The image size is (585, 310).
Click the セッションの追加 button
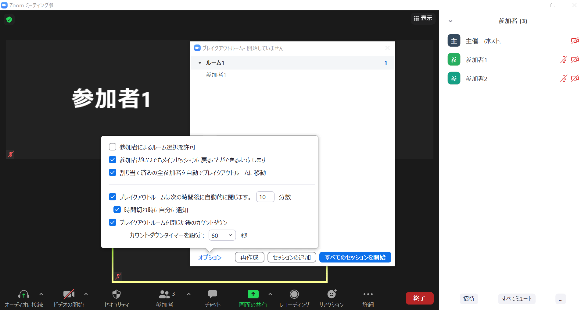[292, 257]
